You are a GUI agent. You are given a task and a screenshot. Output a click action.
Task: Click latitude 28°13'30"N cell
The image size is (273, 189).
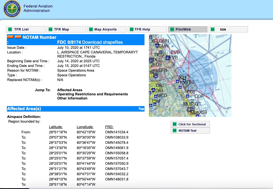pyautogui.click(x=58, y=148)
